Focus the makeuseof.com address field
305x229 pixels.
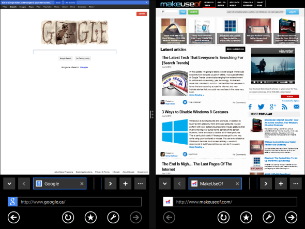click(235, 202)
